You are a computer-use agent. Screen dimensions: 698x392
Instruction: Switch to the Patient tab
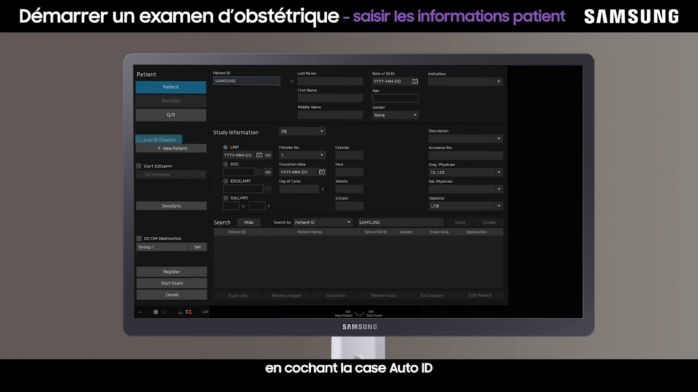click(171, 87)
